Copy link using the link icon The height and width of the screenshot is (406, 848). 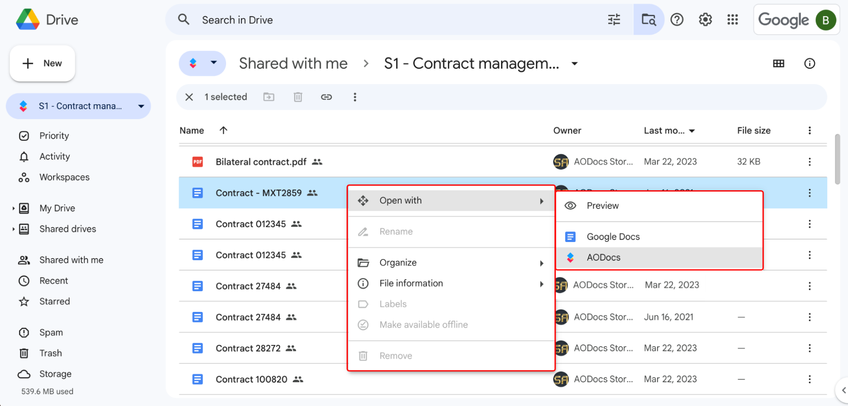326,97
